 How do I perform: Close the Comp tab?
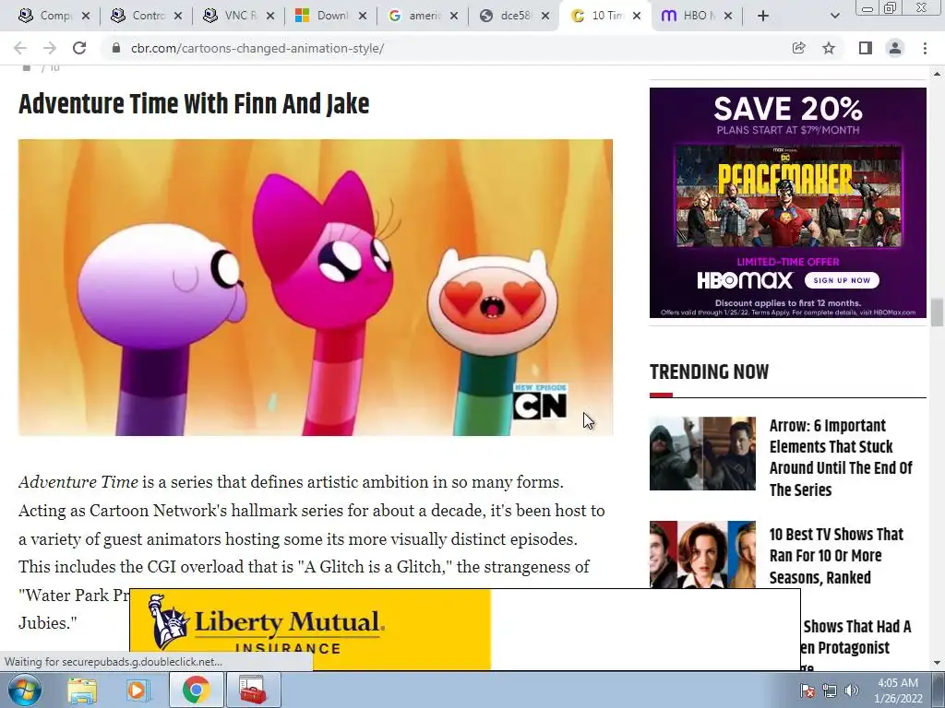pos(86,17)
